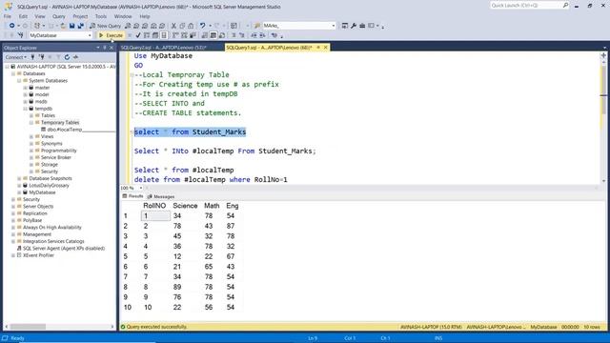Image resolution: width=610 pixels, height=343 pixels.
Task: Expand the master database node
Action: click(x=26, y=88)
